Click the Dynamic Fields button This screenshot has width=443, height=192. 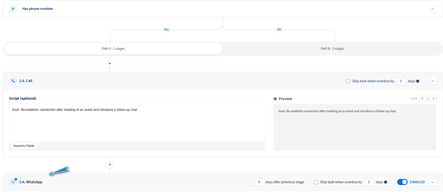[x=24, y=146]
